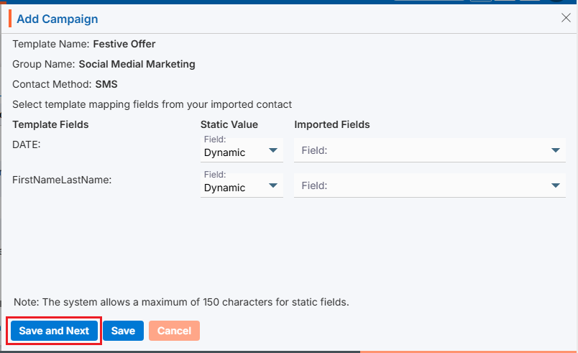
Task: Click the DATE row Static Value arrow
Action: [273, 151]
